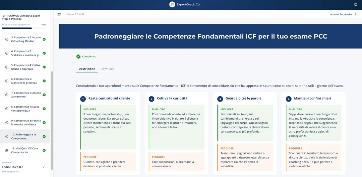362x177 pixels.
Task: Click the ExpertCoach.Co logo icon
Action: pos(172,4)
